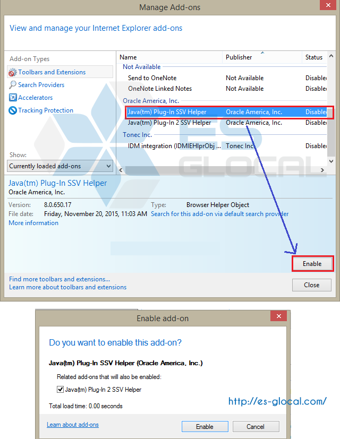Click the version value 8.0.650.17
Screen dimensions: 340x439
(x=57, y=205)
